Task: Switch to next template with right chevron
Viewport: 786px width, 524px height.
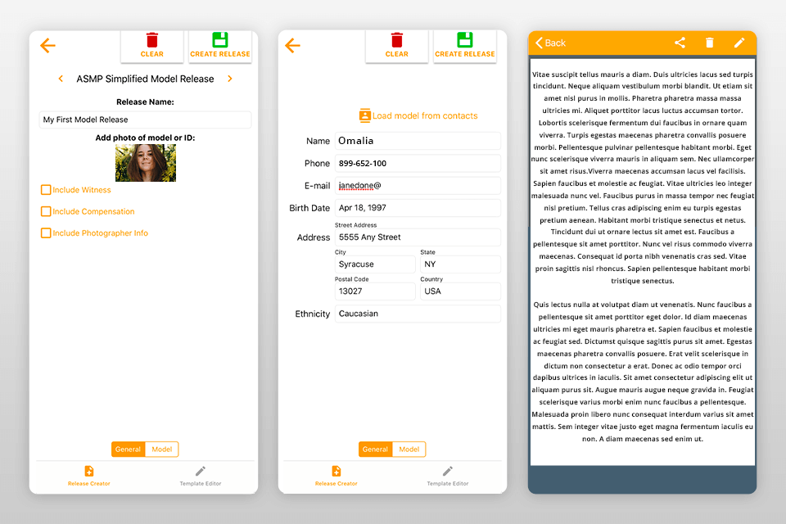Action: point(230,79)
